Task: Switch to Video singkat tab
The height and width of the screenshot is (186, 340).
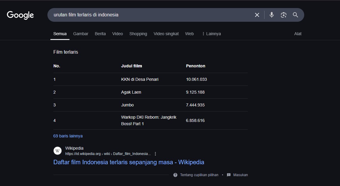Action: click(x=166, y=34)
